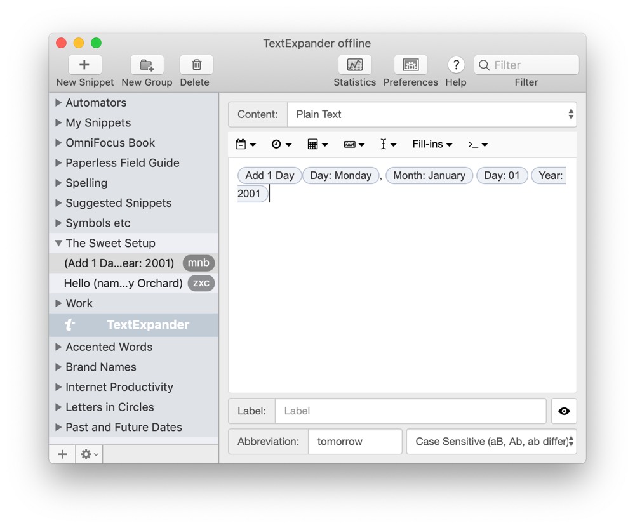Click the Help question mark button
This screenshot has width=635, height=528.
[456, 65]
